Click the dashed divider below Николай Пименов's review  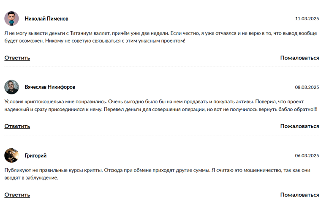click(162, 67)
